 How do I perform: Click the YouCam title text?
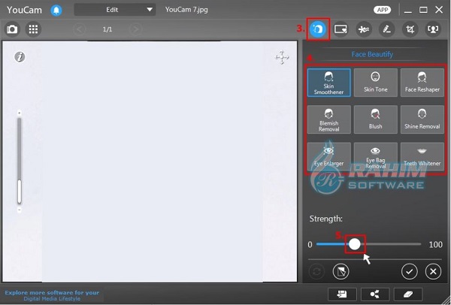tap(24, 10)
